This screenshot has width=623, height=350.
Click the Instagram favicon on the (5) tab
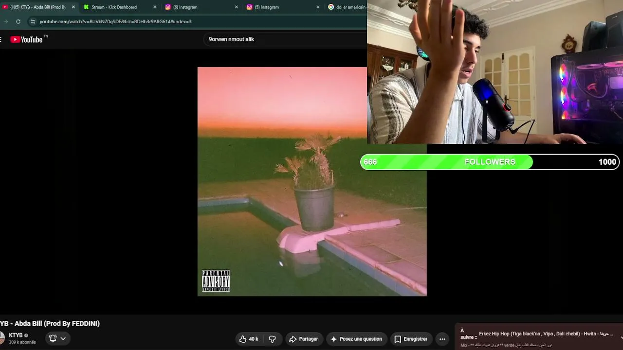pyautogui.click(x=250, y=7)
